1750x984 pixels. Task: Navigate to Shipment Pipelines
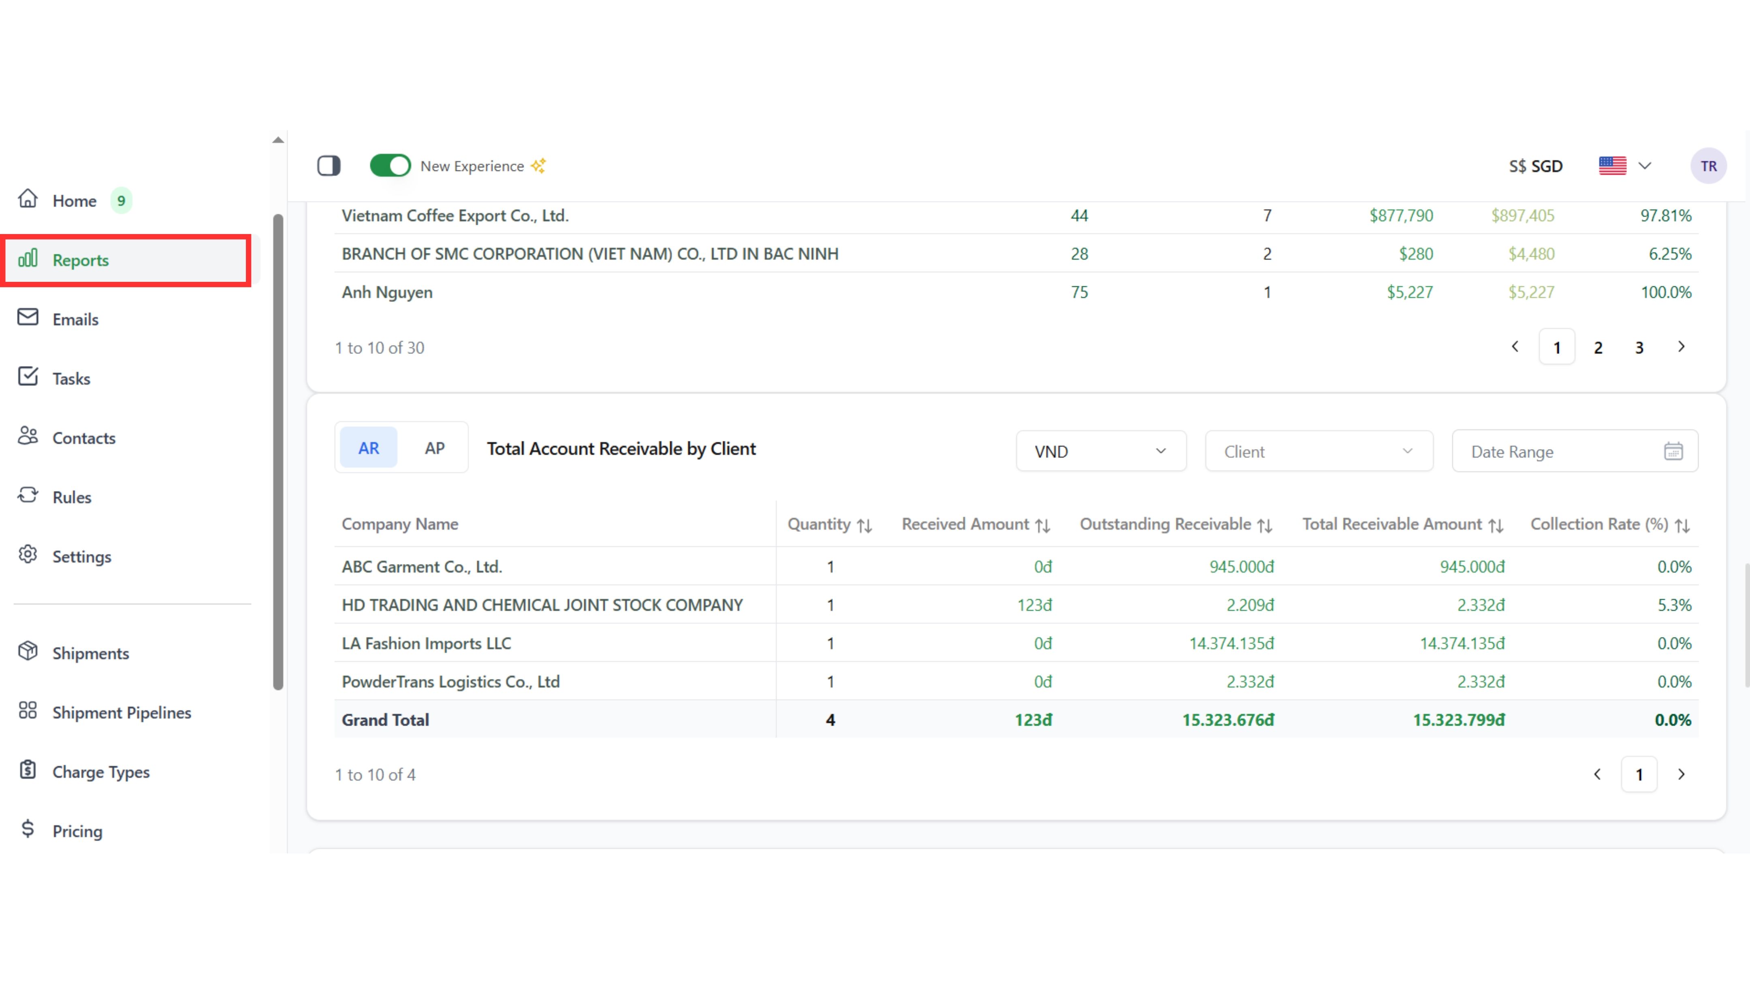coord(122,712)
